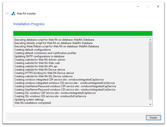Click the log scroll up arrow
The width and height of the screenshot is (167, 127).
(150, 40)
